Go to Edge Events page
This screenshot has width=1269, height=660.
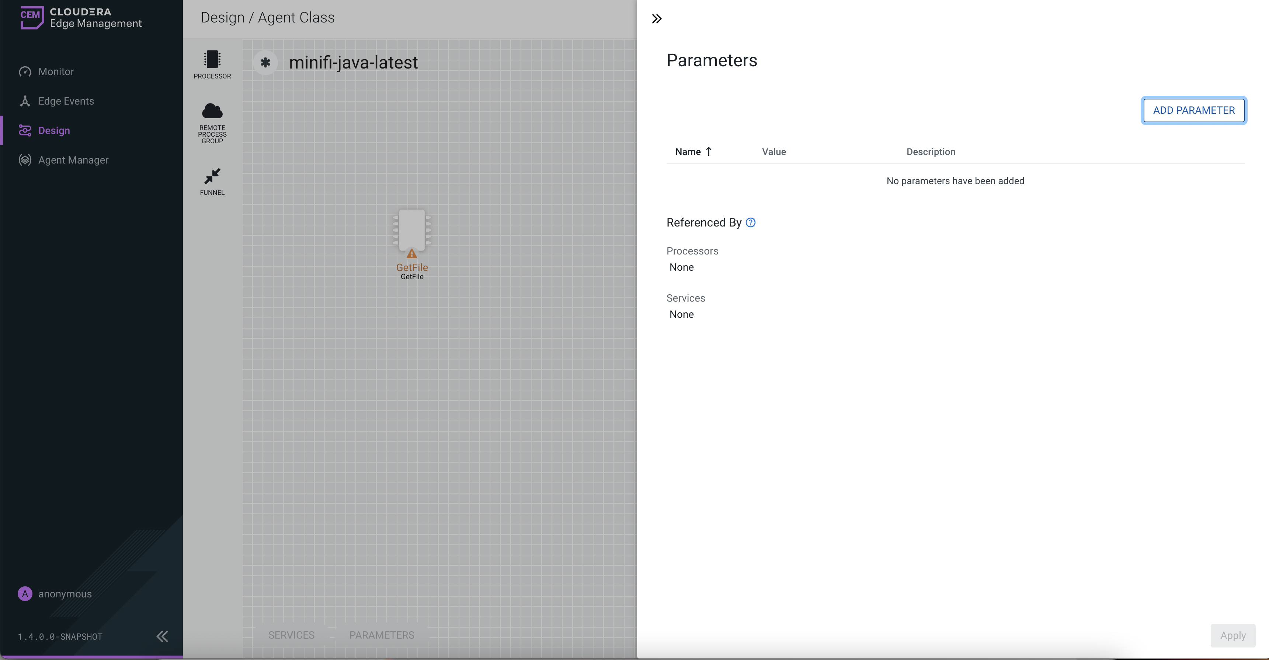[66, 101]
